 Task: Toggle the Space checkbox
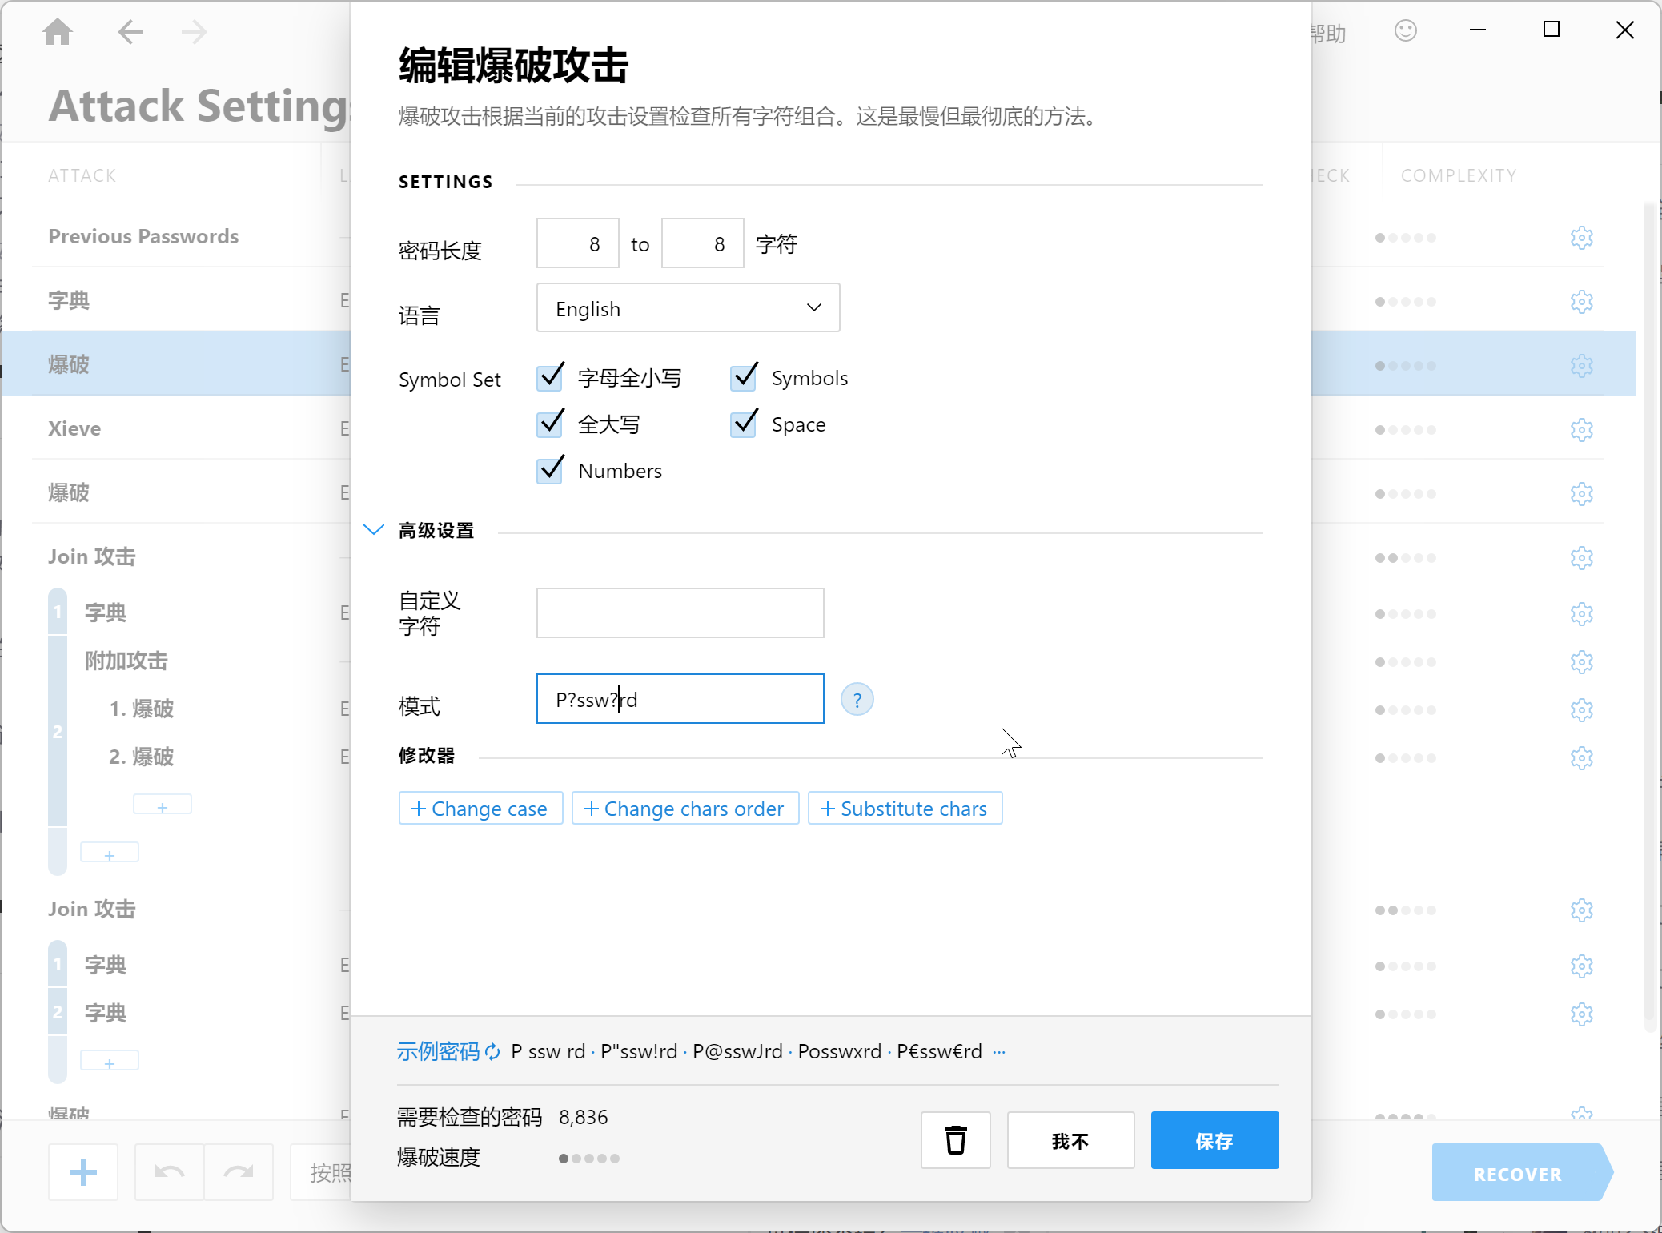tap(745, 424)
